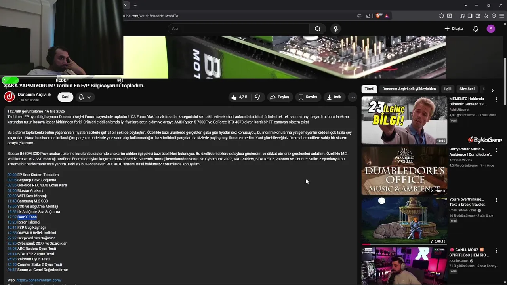
Task: Open the Brave VPN shield icon
Action: click(494, 16)
